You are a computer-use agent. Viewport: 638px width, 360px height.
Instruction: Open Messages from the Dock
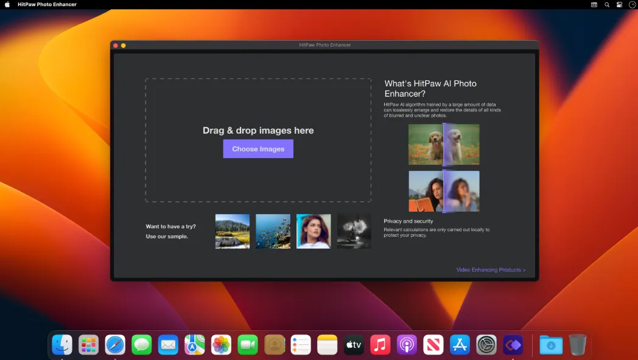(x=142, y=345)
